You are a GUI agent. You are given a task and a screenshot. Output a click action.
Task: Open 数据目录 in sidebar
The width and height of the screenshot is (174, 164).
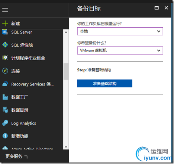pyautogui.click(x=20, y=110)
